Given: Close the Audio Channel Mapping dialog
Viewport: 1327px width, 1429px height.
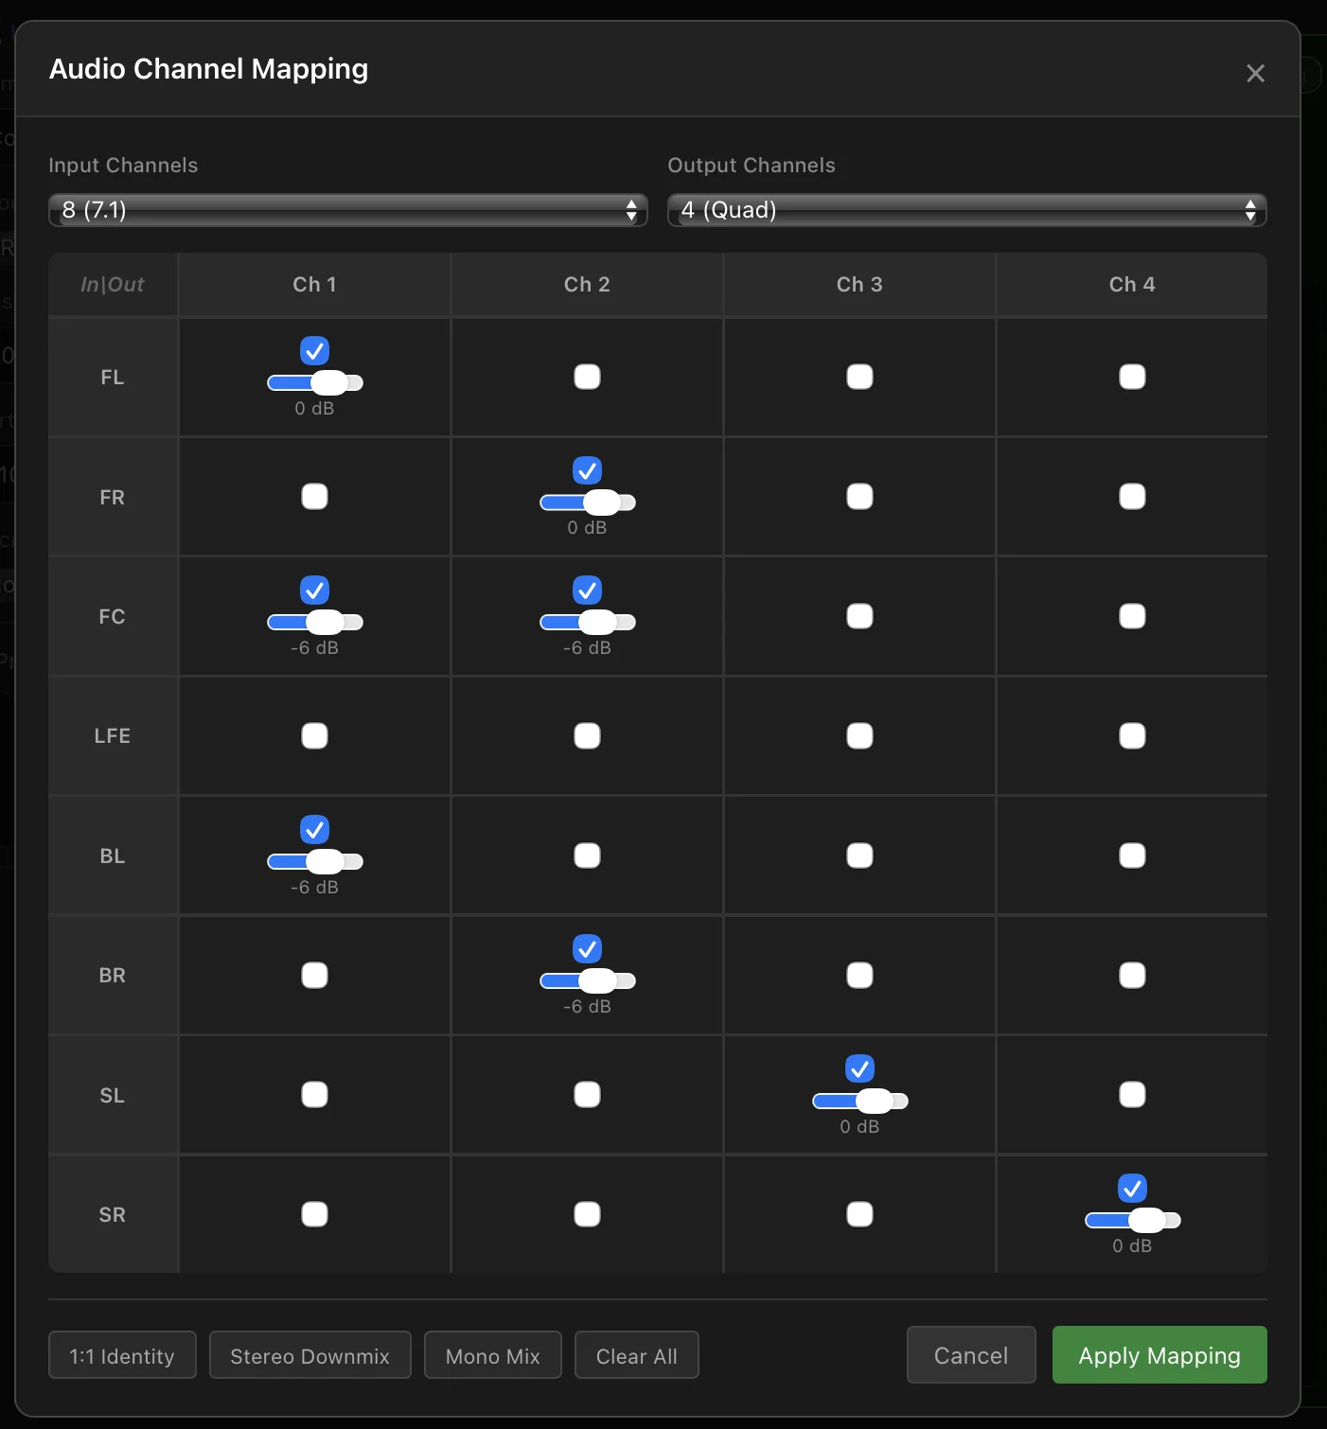Looking at the screenshot, I should click(x=1255, y=73).
